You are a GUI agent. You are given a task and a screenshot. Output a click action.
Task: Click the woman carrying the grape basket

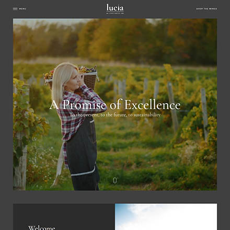pos(77,126)
